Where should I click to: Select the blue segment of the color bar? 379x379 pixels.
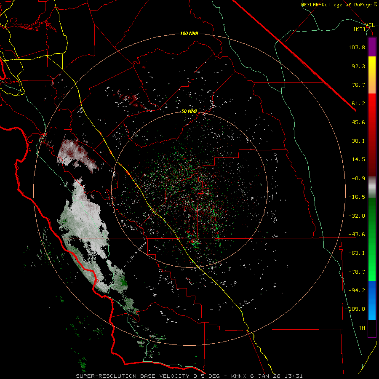coord(372,300)
